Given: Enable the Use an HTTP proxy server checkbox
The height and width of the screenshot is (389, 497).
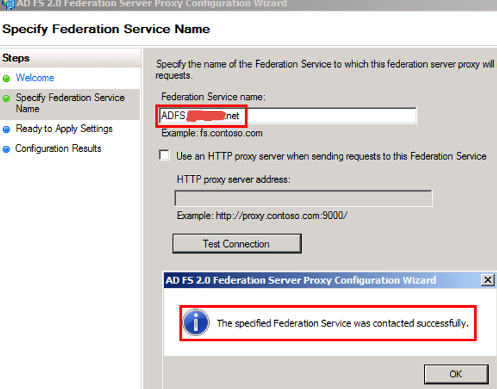Looking at the screenshot, I should (x=164, y=155).
